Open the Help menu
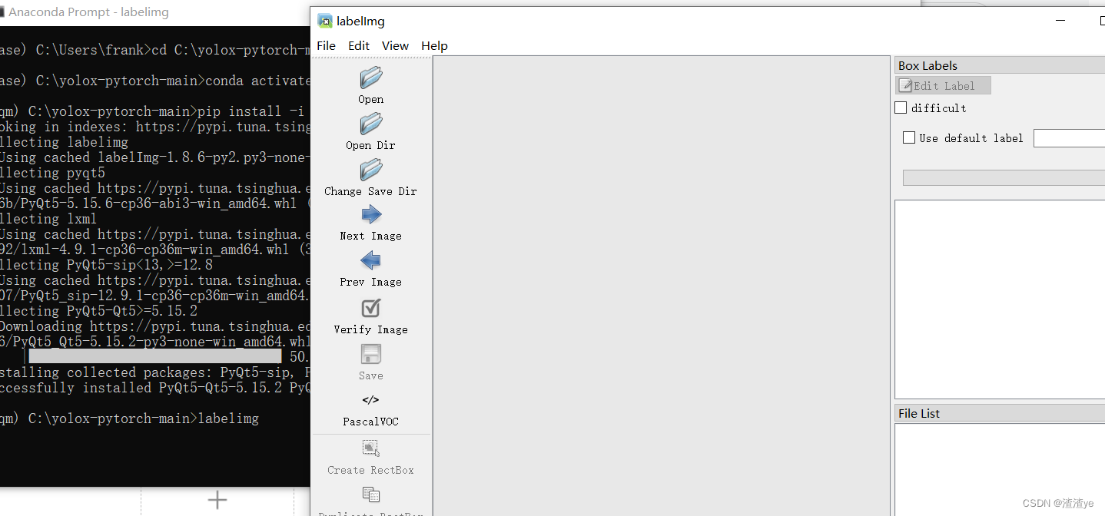 point(434,46)
